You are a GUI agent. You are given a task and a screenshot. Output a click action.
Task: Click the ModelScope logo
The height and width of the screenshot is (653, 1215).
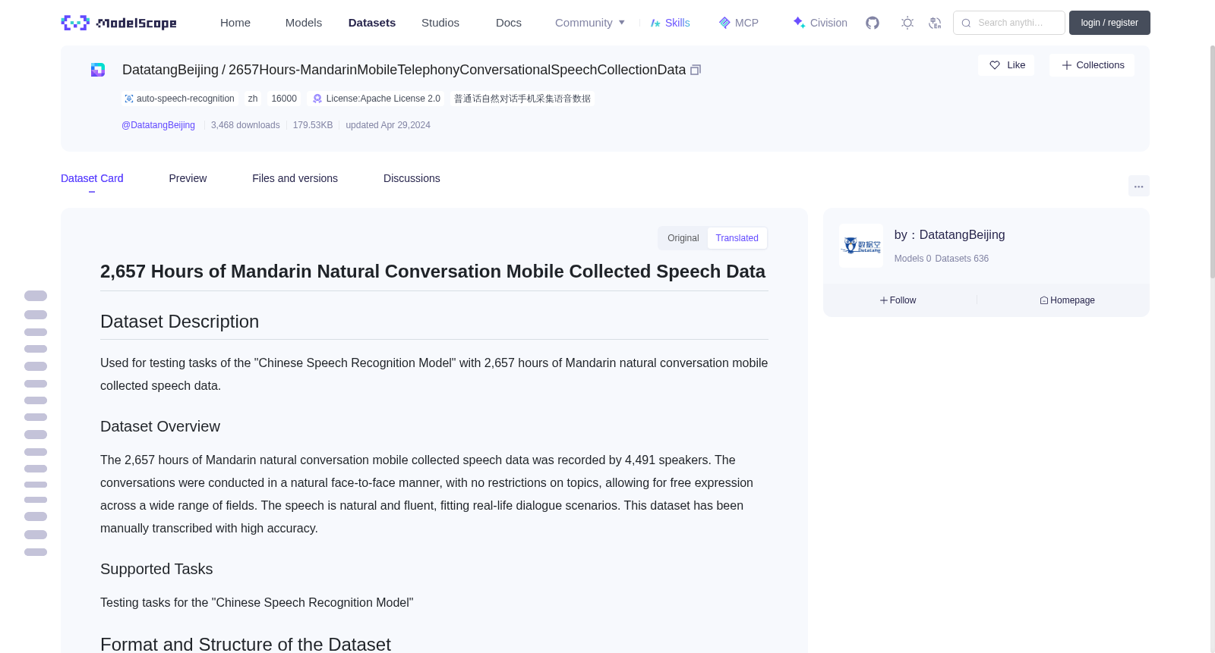click(118, 23)
